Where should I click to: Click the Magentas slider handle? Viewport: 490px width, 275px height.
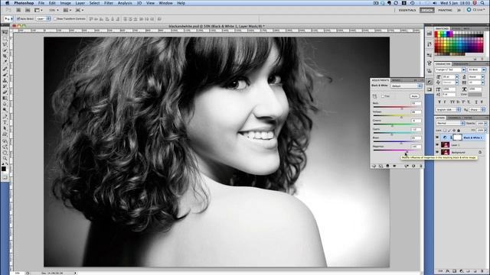click(407, 151)
